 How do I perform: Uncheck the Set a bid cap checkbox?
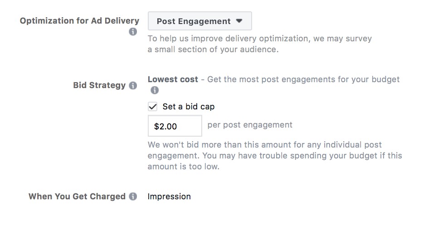(x=153, y=107)
